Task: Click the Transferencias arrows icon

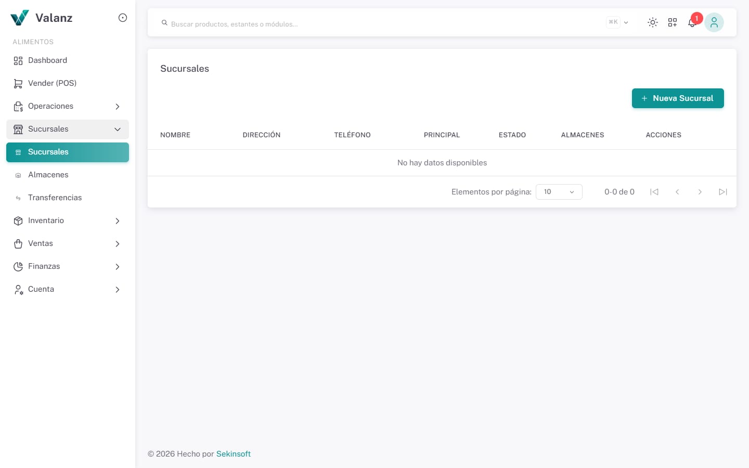Action: click(x=18, y=198)
